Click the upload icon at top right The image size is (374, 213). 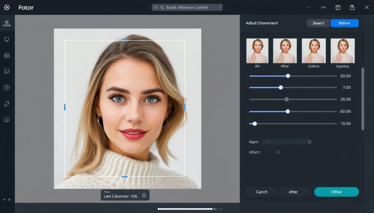[x=352, y=7]
